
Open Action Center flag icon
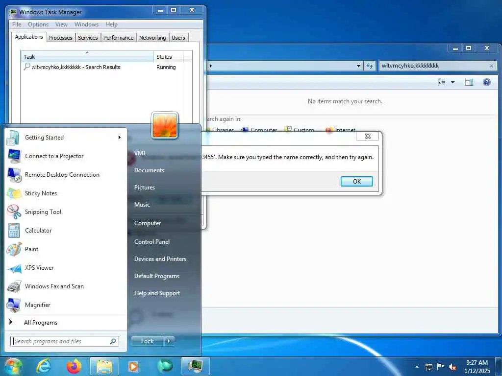point(441,367)
